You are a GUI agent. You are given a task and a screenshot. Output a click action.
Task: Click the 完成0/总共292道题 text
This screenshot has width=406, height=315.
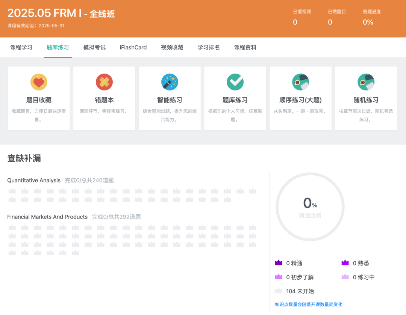pyautogui.click(x=116, y=217)
